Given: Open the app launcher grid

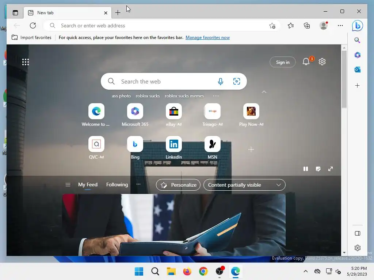Looking at the screenshot, I should 26,62.
